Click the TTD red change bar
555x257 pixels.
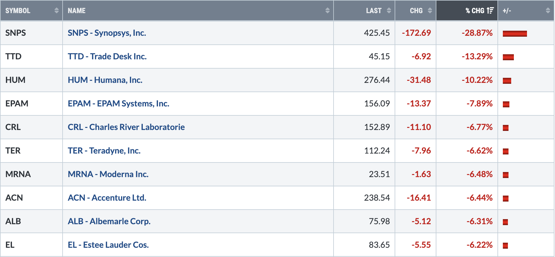[x=508, y=57]
